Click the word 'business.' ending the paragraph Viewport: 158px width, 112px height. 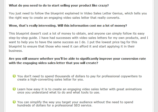click(x=16, y=51)
